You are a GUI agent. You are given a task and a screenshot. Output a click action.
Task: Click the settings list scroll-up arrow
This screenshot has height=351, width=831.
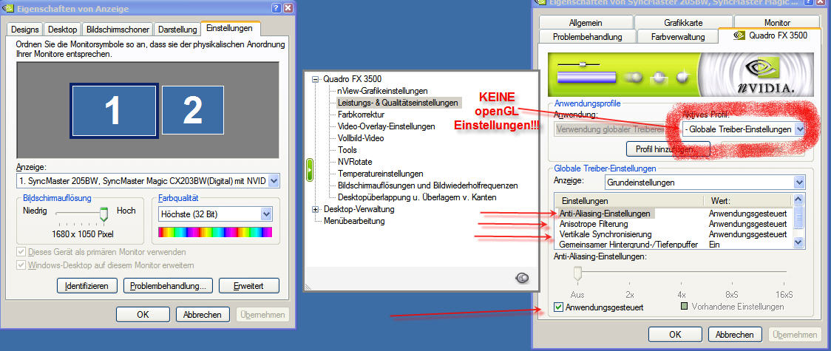tap(799, 200)
